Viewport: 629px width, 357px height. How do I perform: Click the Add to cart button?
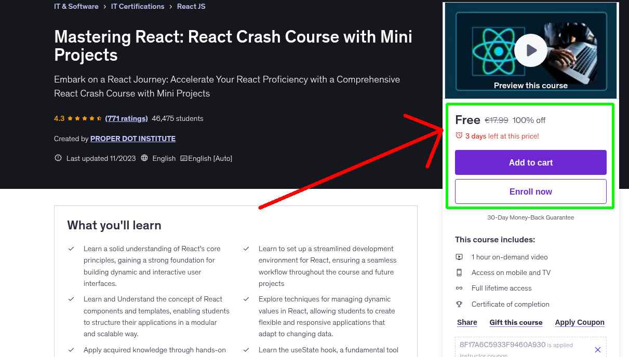[x=530, y=162]
